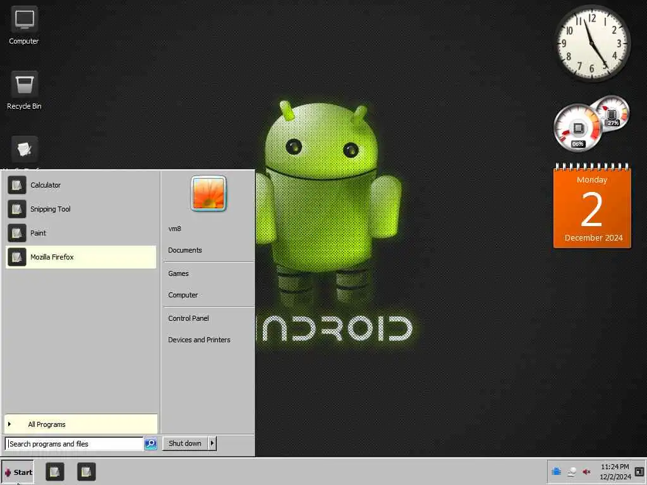This screenshot has height=485, width=647.
Task: Click the Paint program icon
Action: tap(17, 233)
